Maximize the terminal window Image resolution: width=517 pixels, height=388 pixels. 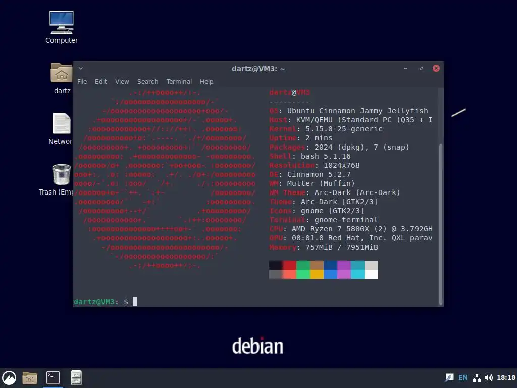[421, 68]
